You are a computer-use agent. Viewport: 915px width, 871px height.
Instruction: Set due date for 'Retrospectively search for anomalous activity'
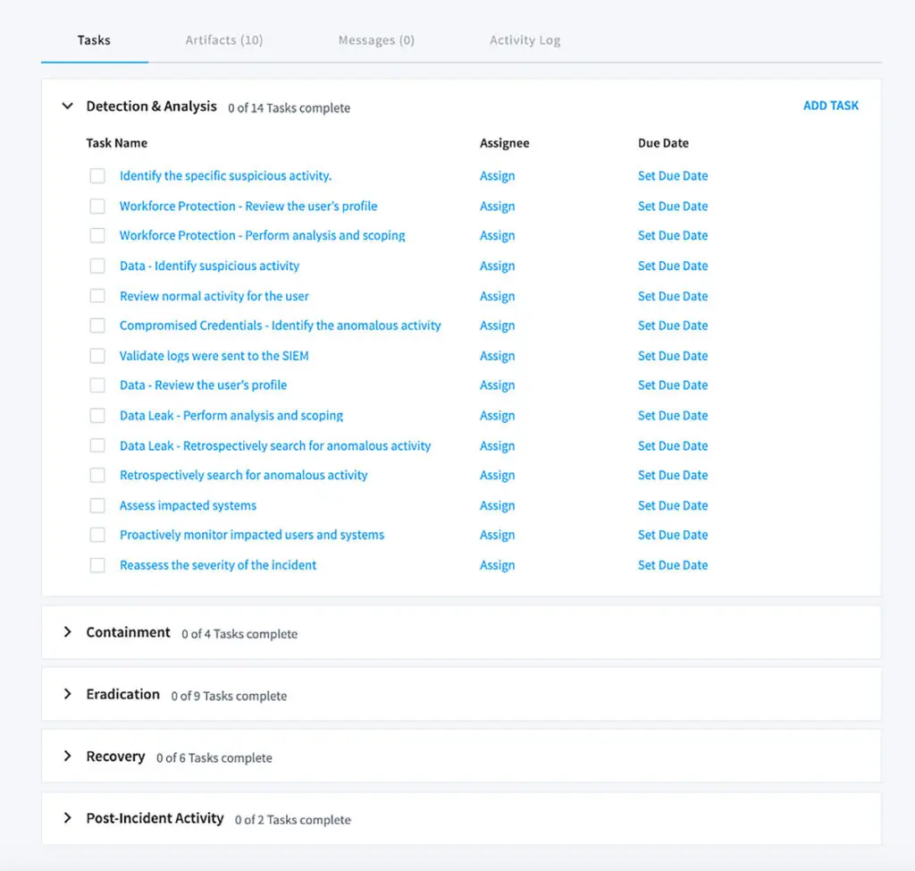[x=673, y=475]
